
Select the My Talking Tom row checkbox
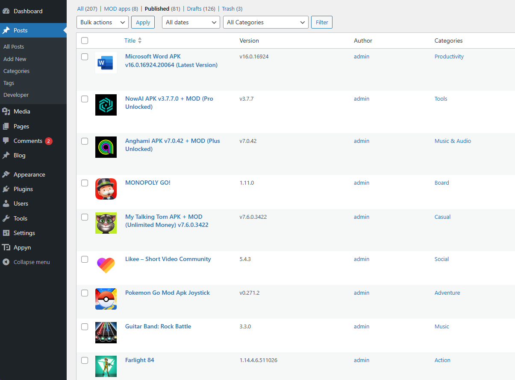85,217
